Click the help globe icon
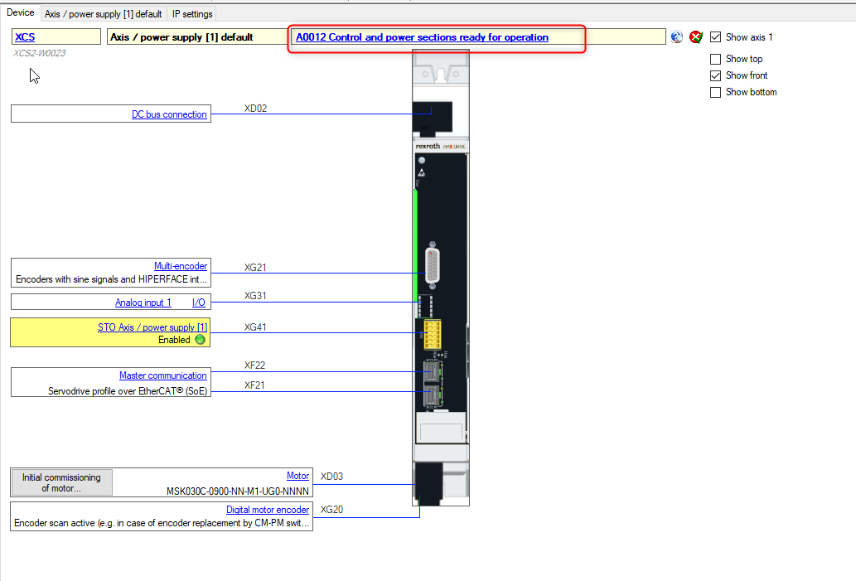 677,37
